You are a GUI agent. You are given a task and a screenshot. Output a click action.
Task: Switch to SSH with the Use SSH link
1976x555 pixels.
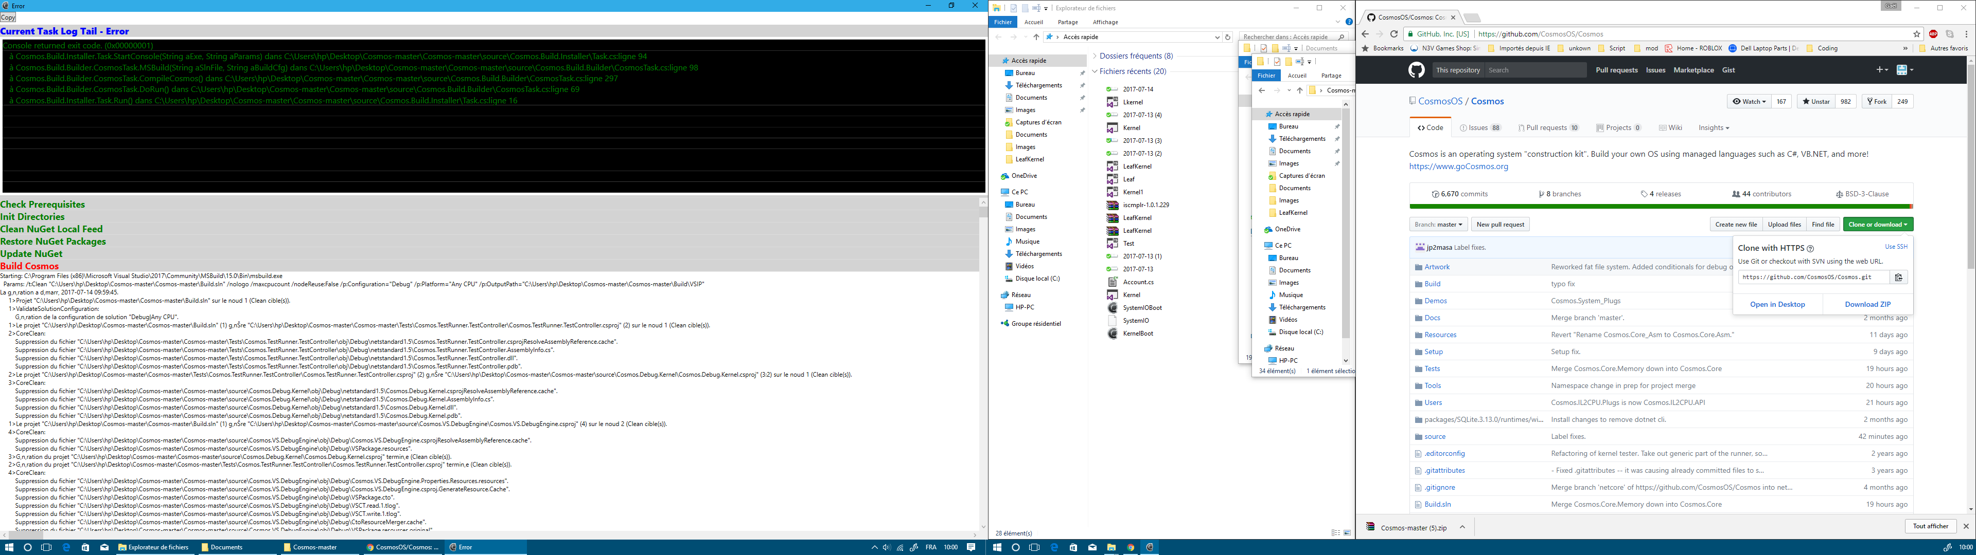click(x=1896, y=246)
